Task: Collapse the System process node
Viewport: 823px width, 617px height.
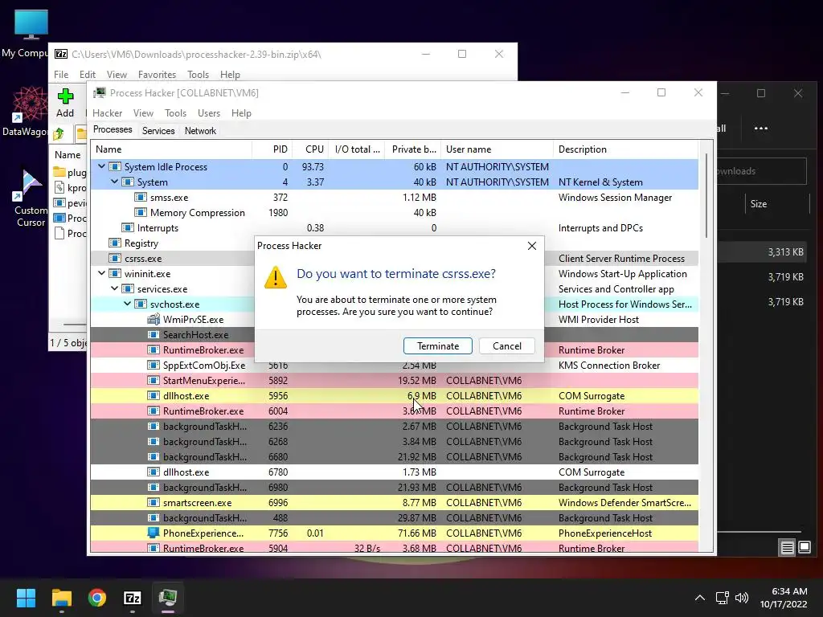Action: tap(114, 182)
